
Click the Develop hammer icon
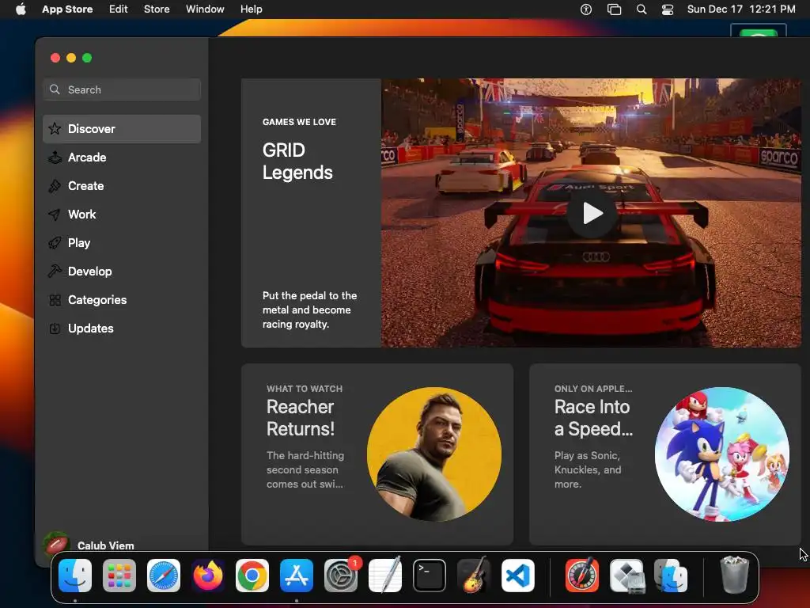point(55,271)
